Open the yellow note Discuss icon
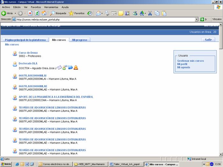Viewport: 223px width, 167px height. (121, 13)
